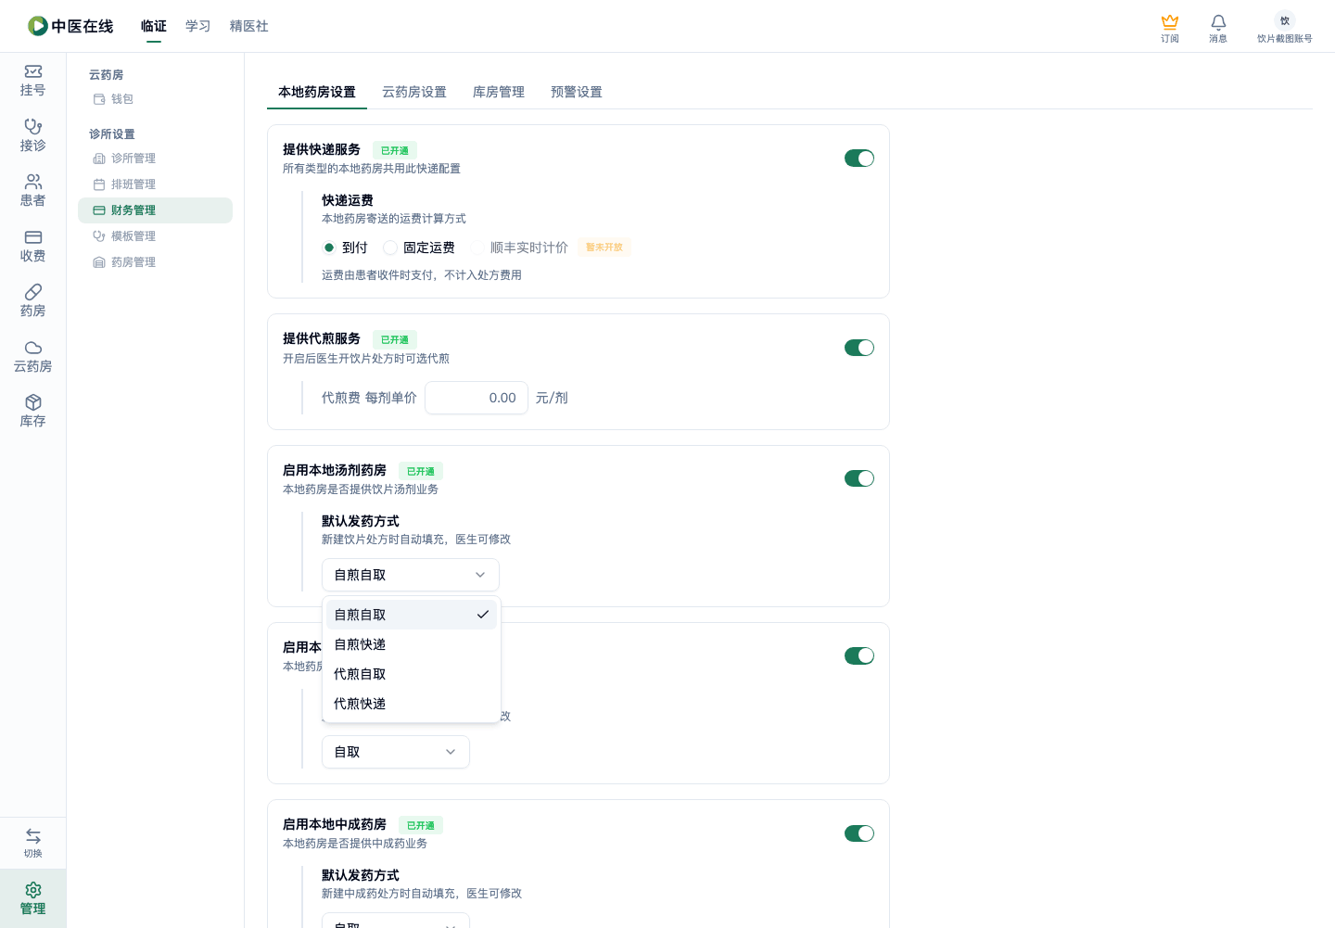Image resolution: width=1335 pixels, height=928 pixels.
Task: Open the 自取 dispensing method dropdown
Action: coord(396,752)
